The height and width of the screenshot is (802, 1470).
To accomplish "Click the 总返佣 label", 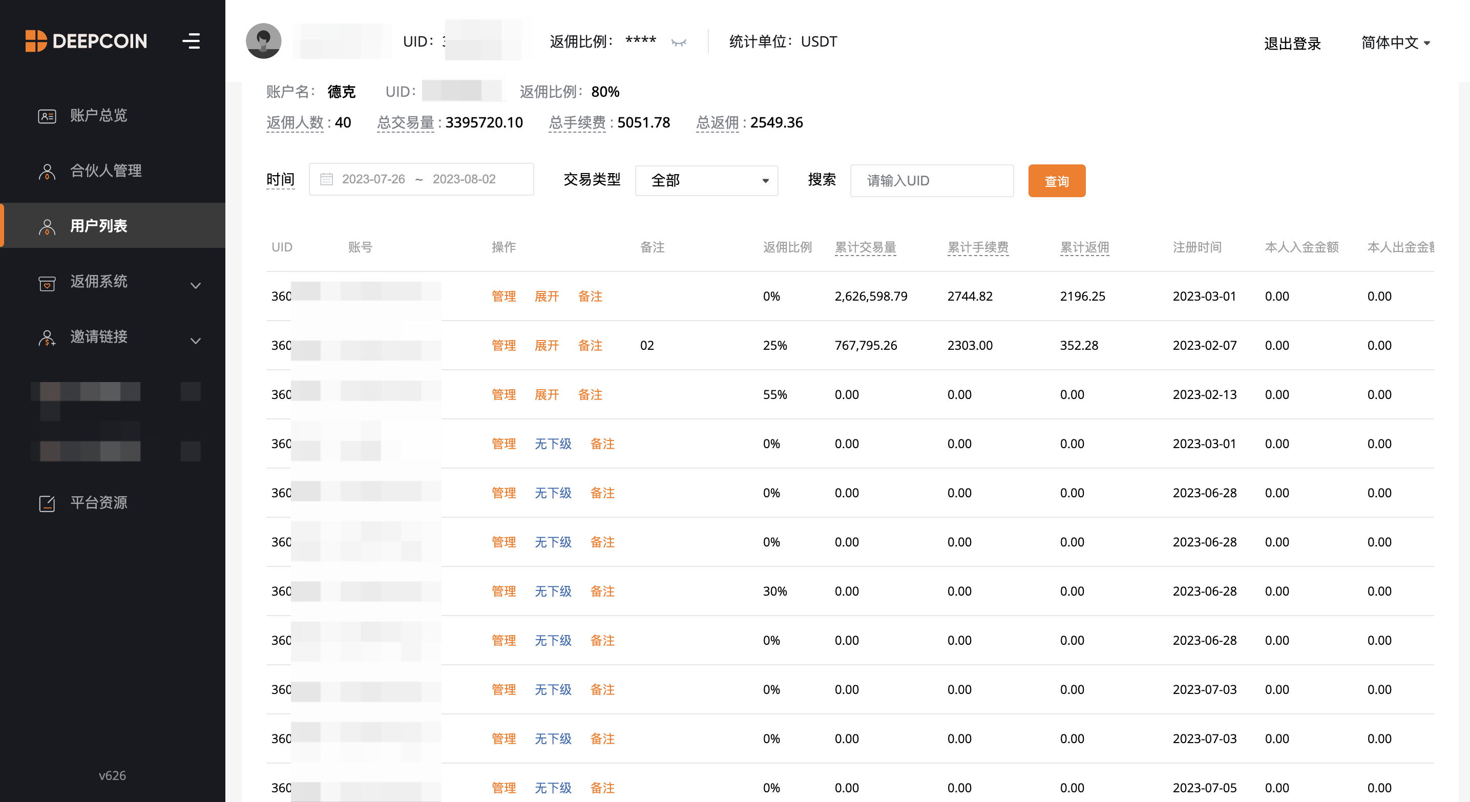I will tap(717, 122).
